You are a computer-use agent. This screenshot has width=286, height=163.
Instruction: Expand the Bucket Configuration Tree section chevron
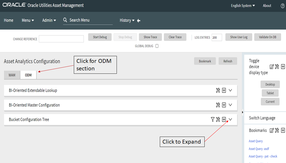click(230, 119)
